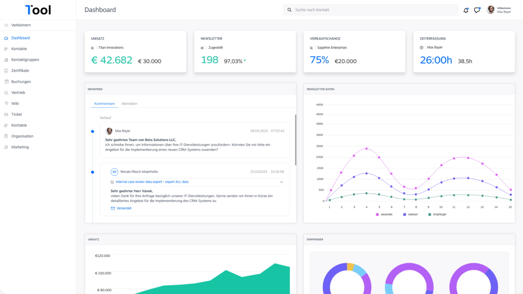
Task: Open notifications via the bell icon
Action: point(465,11)
